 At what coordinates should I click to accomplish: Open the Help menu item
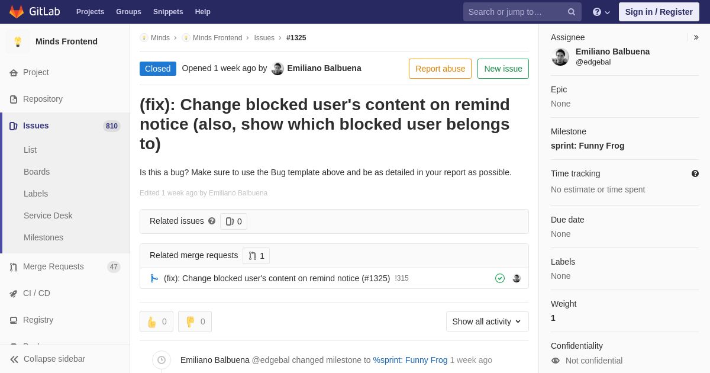click(x=203, y=12)
